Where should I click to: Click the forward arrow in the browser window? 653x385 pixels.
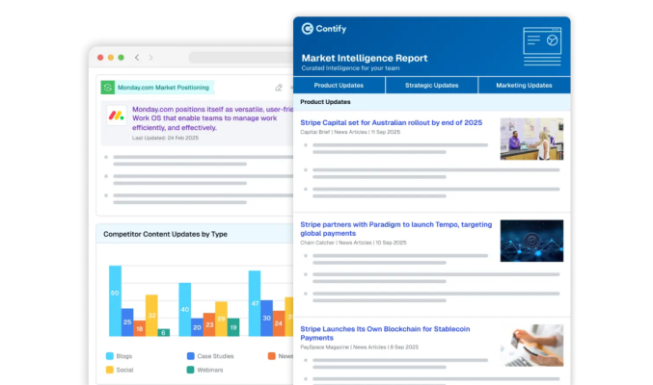pos(150,58)
